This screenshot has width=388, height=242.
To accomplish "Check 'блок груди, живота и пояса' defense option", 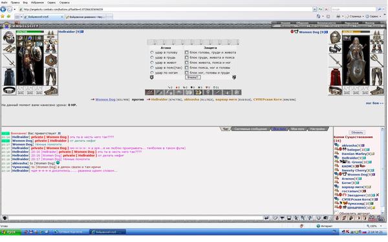I will pos(187,57).
